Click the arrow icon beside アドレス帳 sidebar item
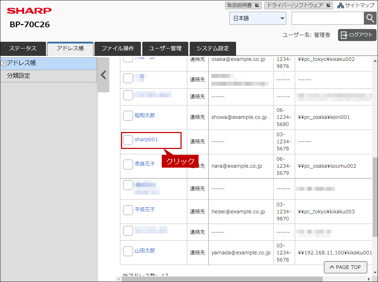Image resolution: width=378 pixels, height=282 pixels. pos(4,64)
